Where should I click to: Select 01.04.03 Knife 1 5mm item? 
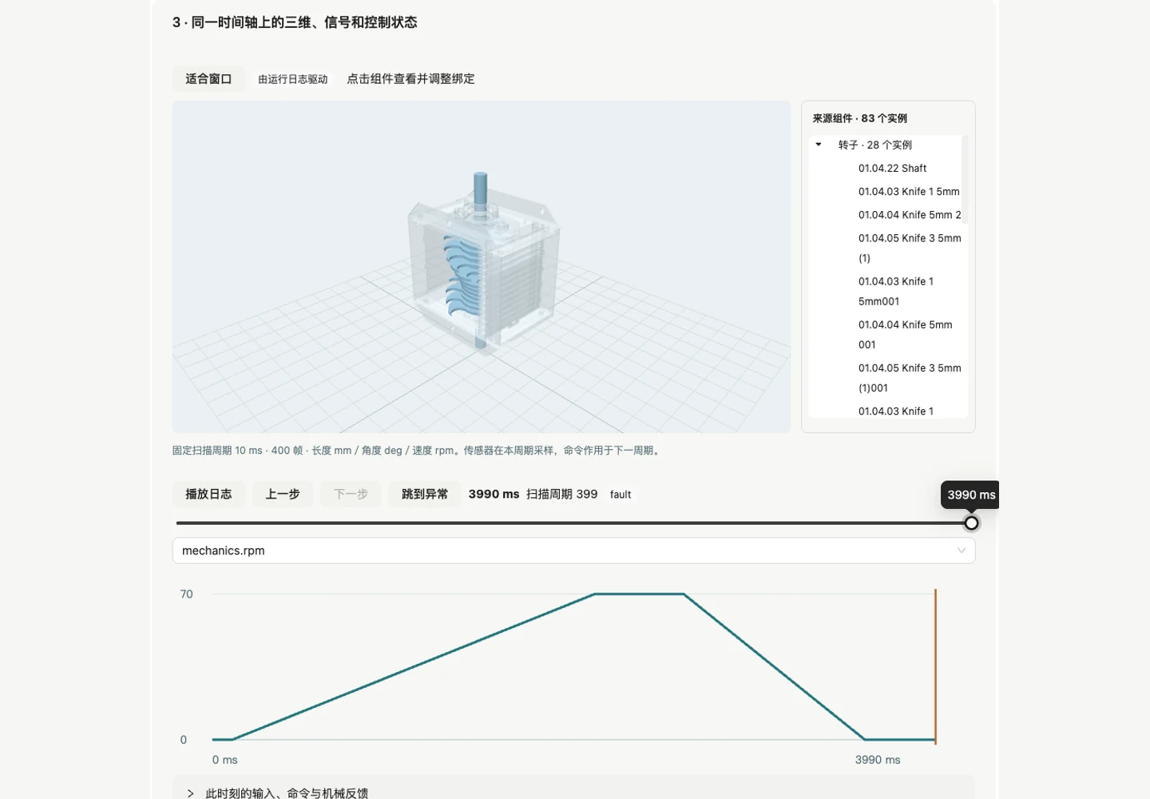909,192
